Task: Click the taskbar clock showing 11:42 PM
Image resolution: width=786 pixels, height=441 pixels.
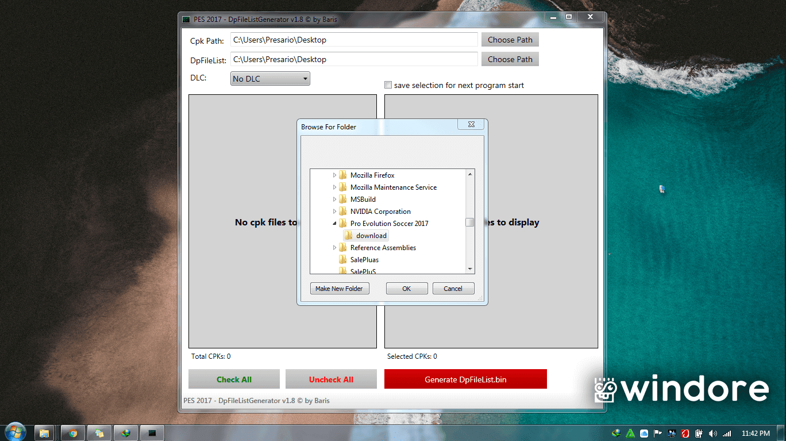Action: tap(756, 433)
